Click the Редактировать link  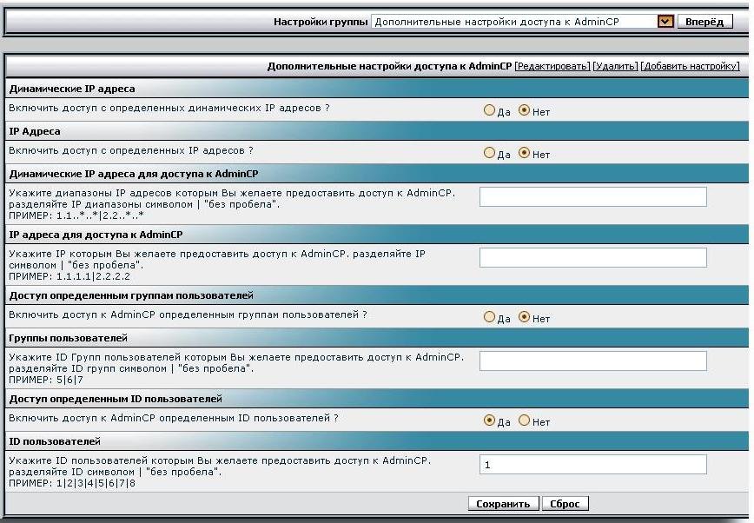[552, 66]
